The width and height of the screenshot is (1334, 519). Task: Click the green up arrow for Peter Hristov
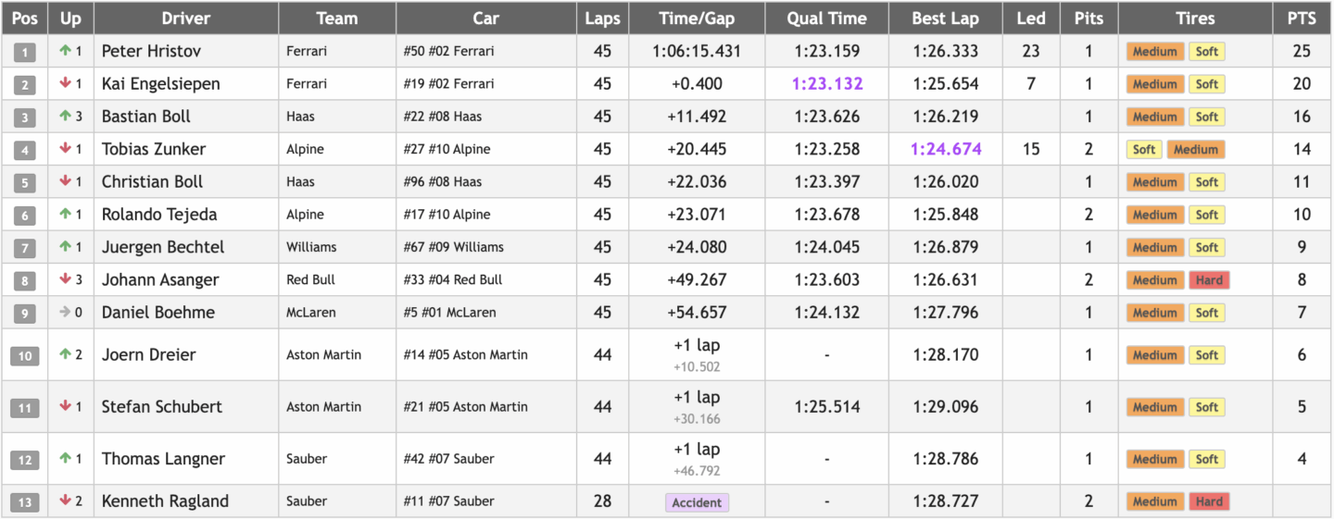pos(65,51)
